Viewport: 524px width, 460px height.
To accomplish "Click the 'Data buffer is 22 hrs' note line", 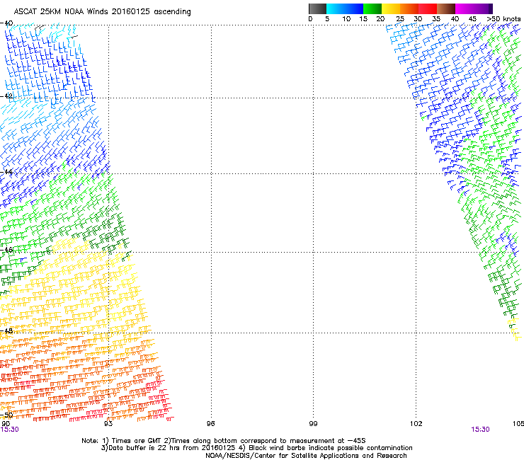I will coord(256,448).
